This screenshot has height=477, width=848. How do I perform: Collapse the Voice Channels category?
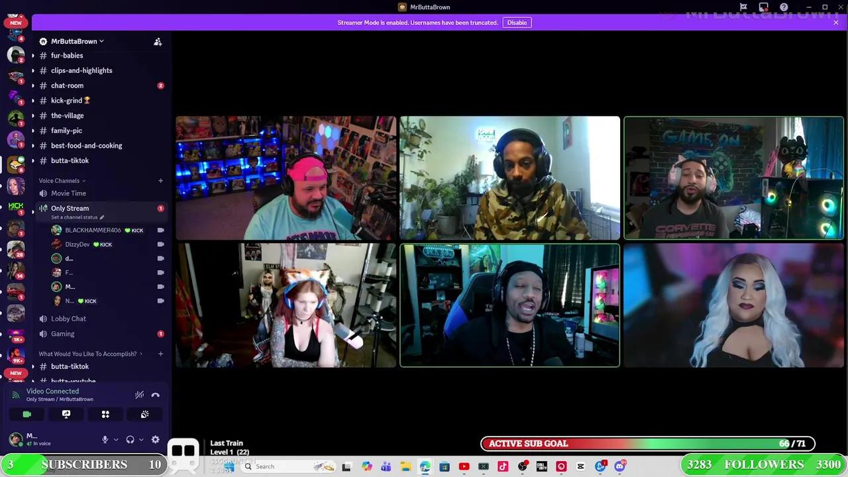pos(59,180)
